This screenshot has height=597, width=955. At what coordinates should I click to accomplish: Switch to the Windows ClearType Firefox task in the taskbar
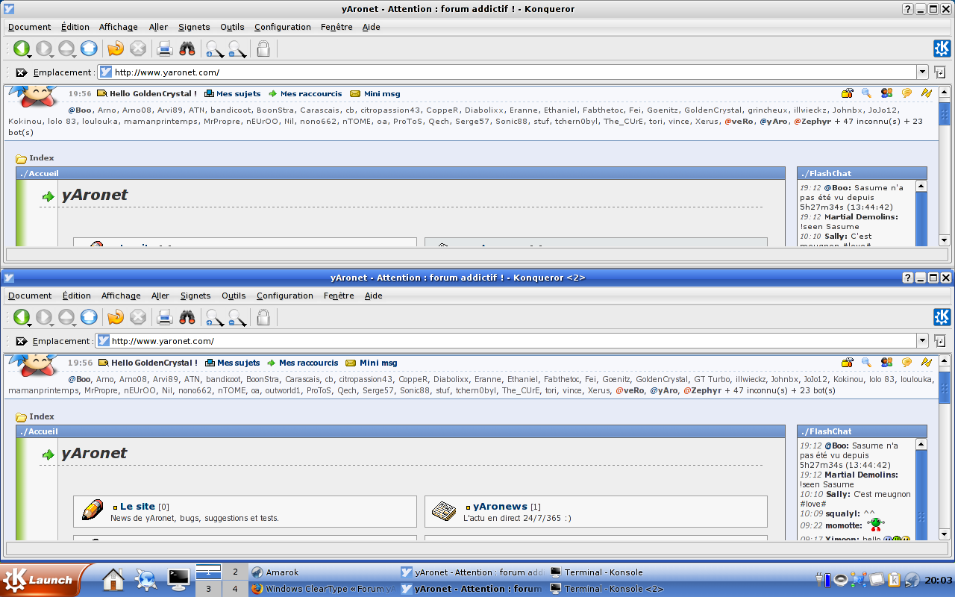[323, 589]
